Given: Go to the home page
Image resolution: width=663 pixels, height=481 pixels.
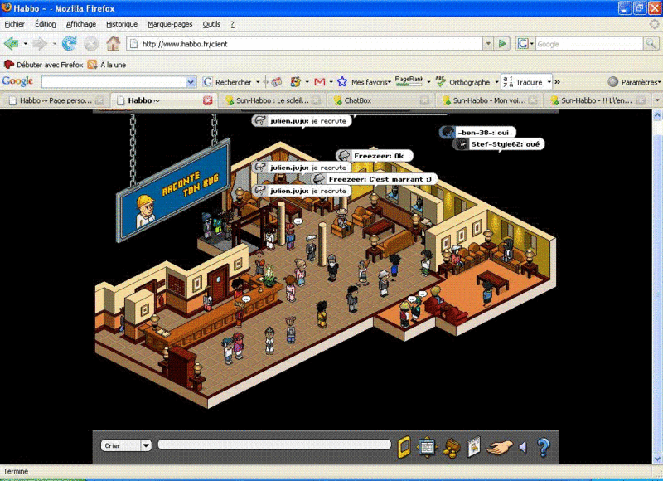Looking at the screenshot, I should click(113, 44).
